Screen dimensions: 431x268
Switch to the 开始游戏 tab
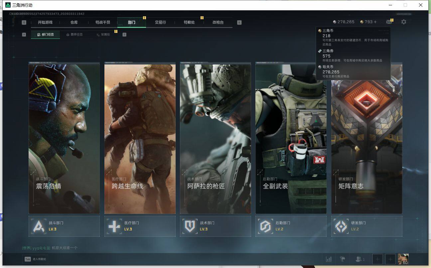[45, 22]
